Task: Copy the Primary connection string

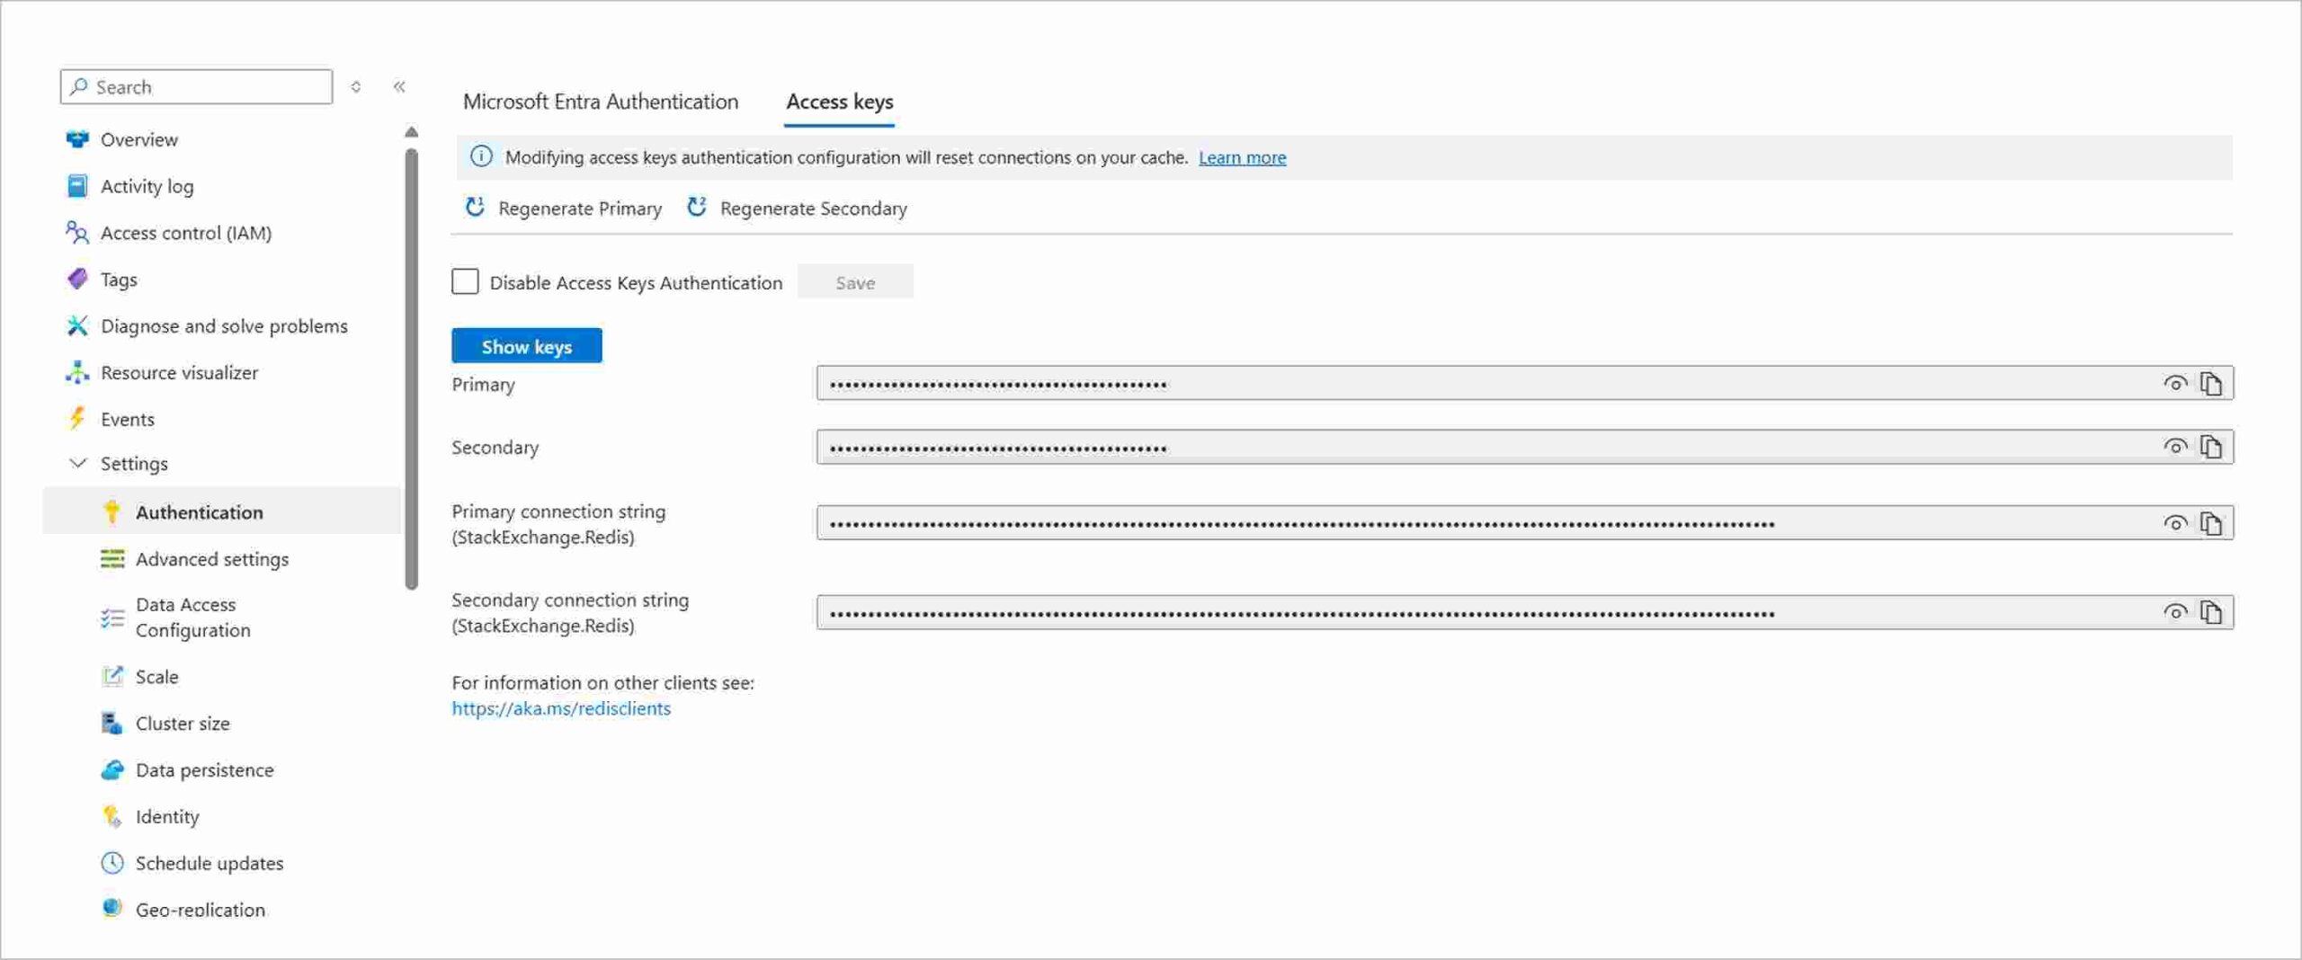Action: tap(2210, 523)
